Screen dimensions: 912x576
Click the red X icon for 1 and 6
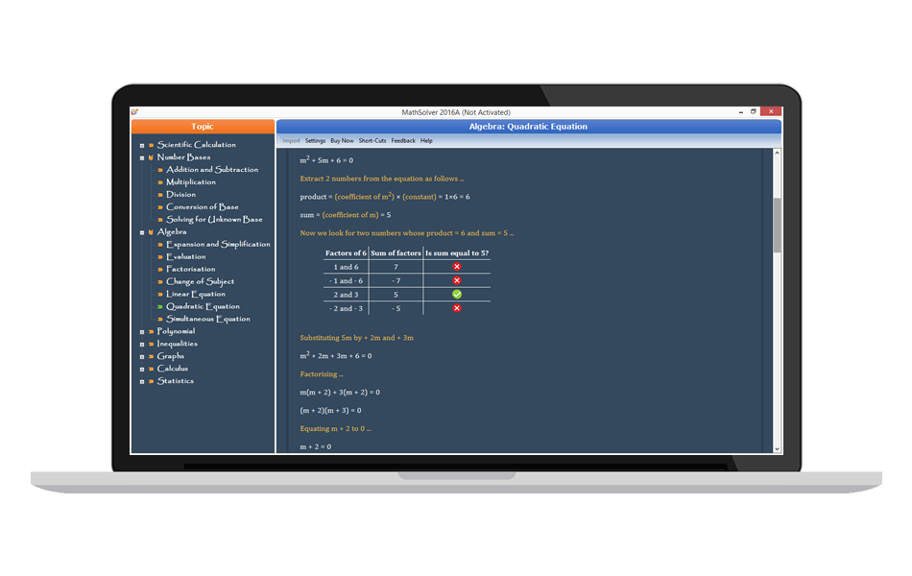click(x=456, y=266)
